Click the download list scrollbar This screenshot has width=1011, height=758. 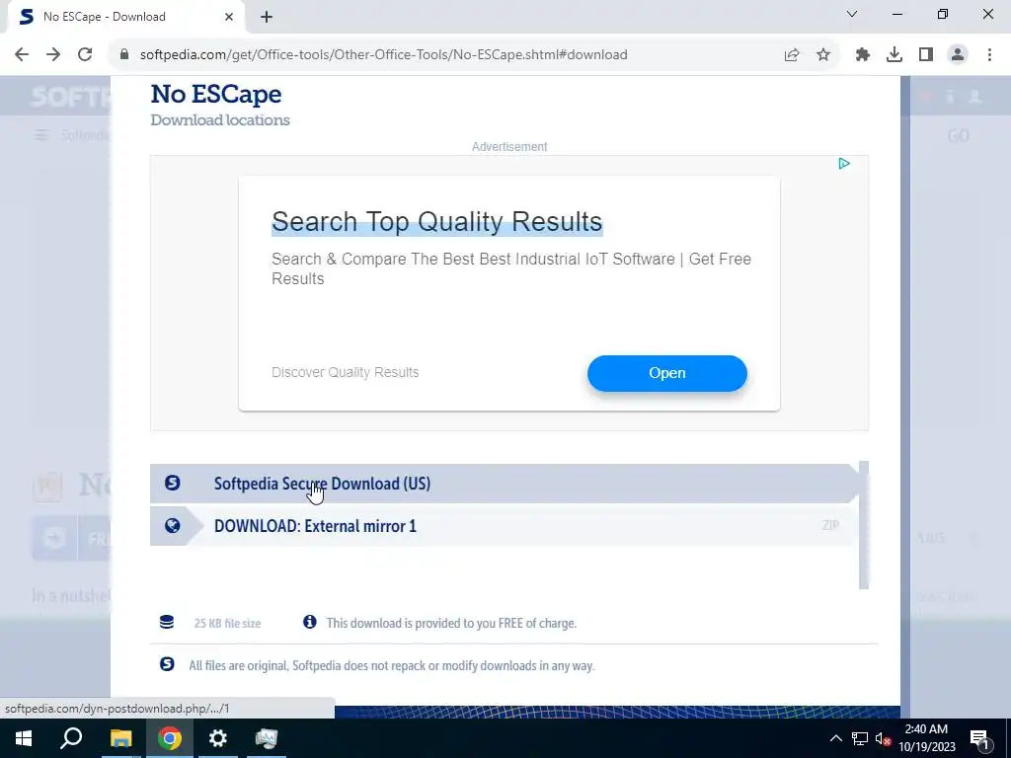(864, 525)
